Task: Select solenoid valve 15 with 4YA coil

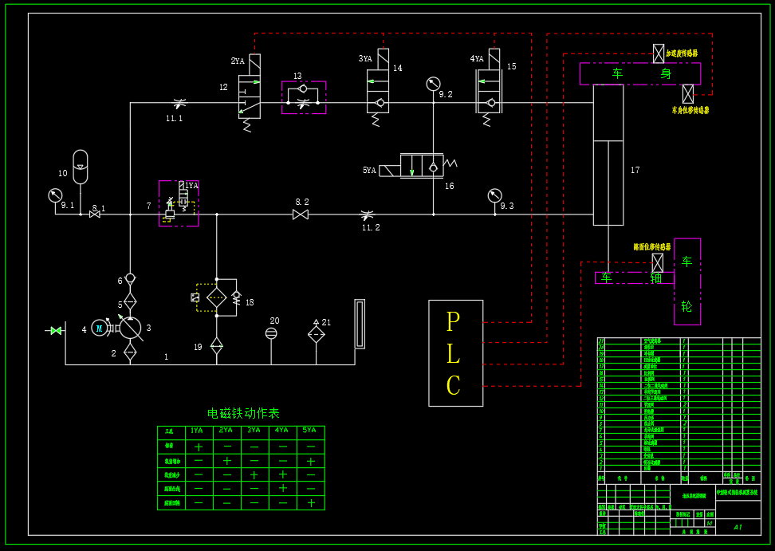Action: [488, 88]
